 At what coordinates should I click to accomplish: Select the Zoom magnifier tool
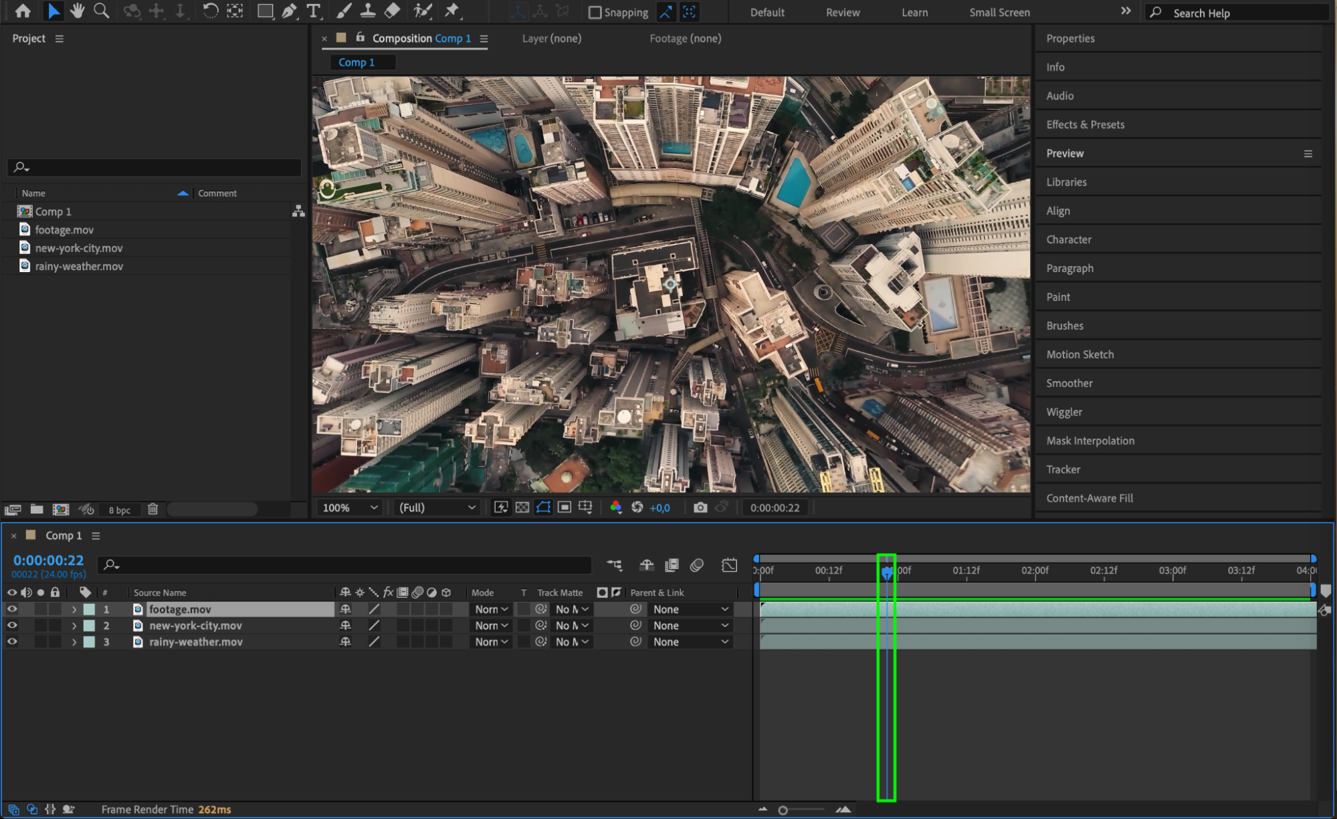[101, 11]
